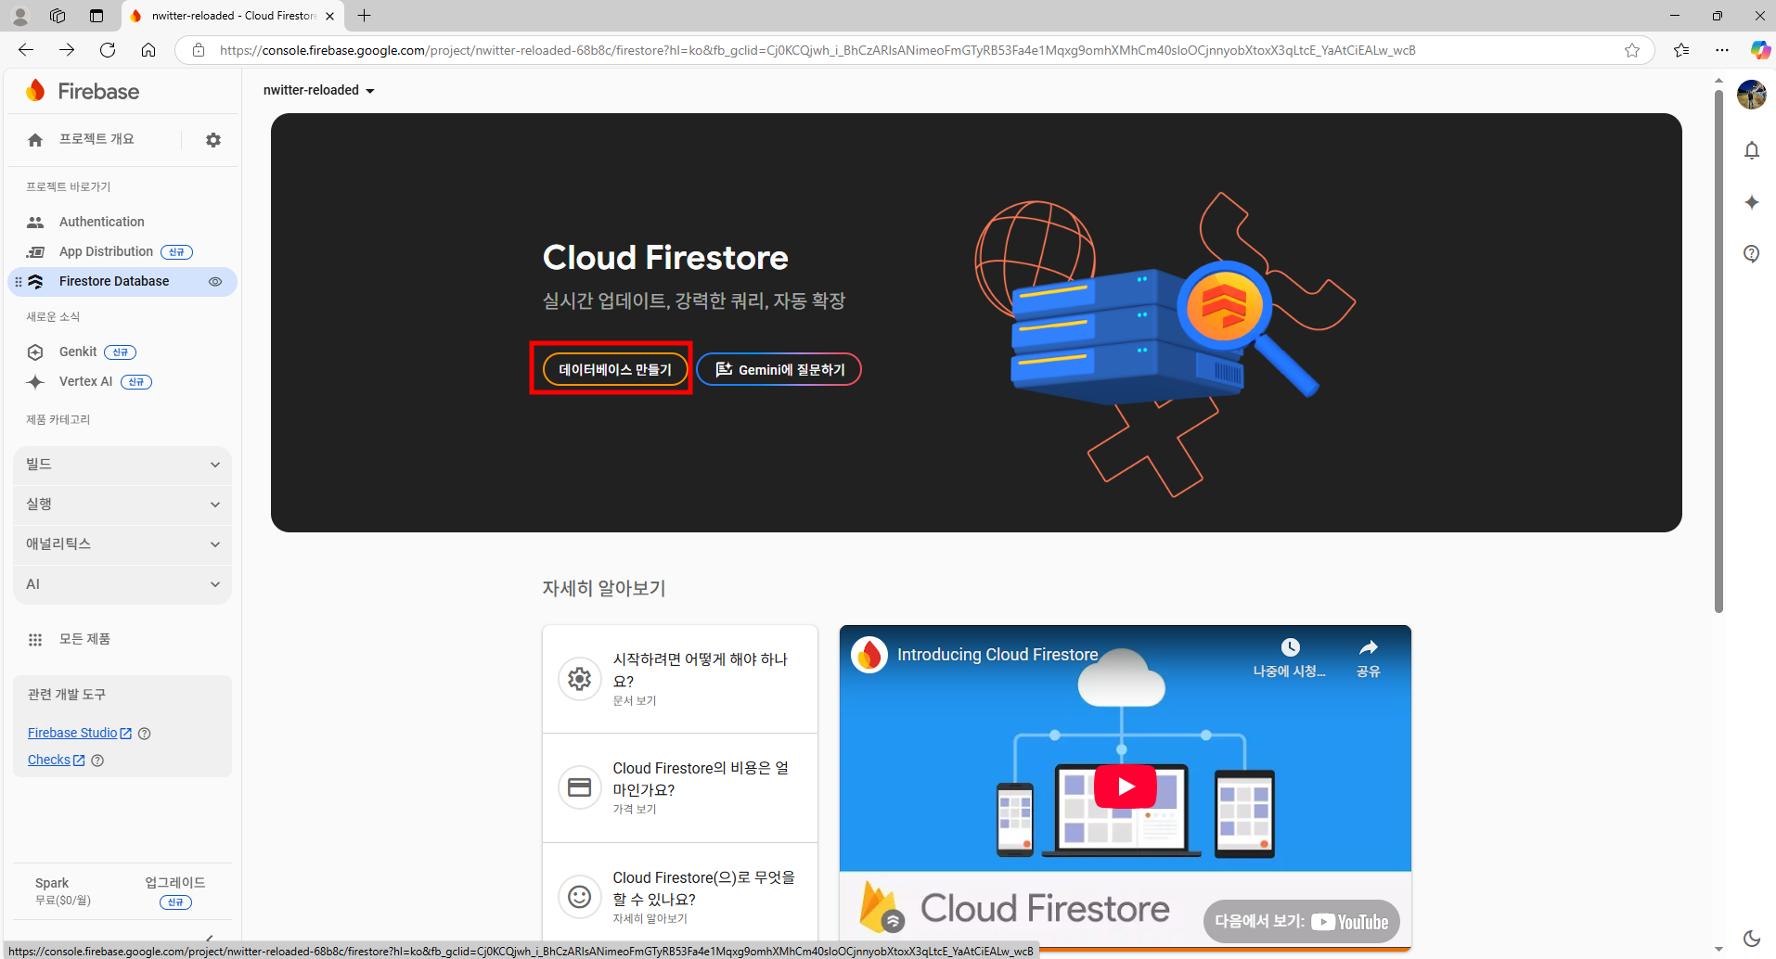Reload the page with refresh icon

108,50
